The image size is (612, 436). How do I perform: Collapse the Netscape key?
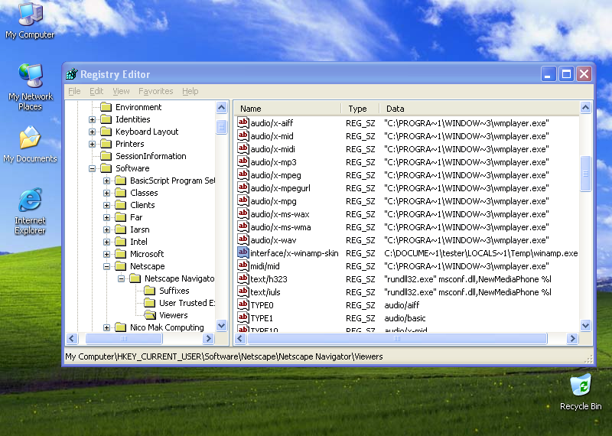(106, 266)
